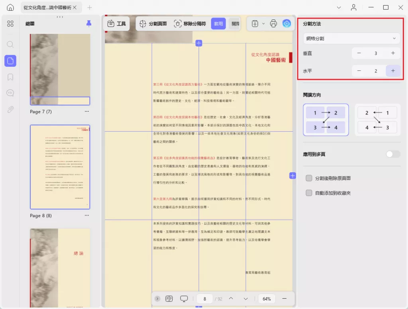Image resolution: width=408 pixels, height=309 pixels.
Task: Zoom out with minus button
Action: tap(284, 299)
